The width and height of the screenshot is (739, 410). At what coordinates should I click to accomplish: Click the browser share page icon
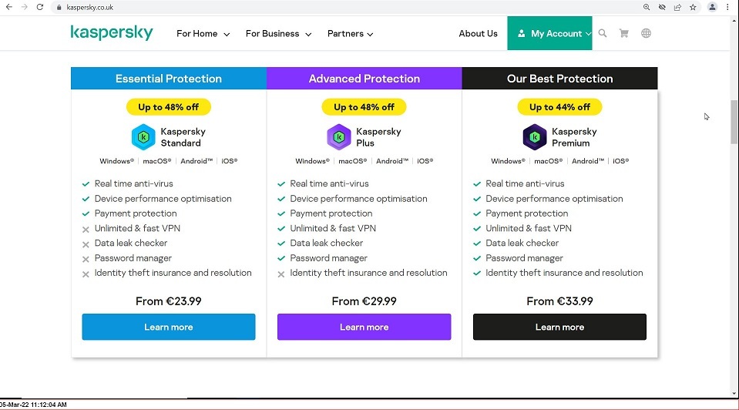coord(677,7)
